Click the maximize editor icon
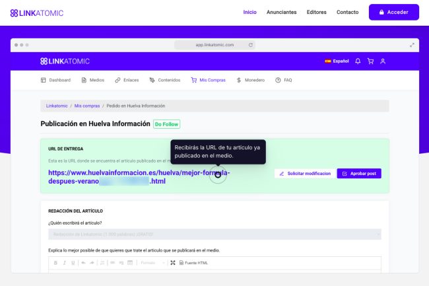 coord(173,263)
